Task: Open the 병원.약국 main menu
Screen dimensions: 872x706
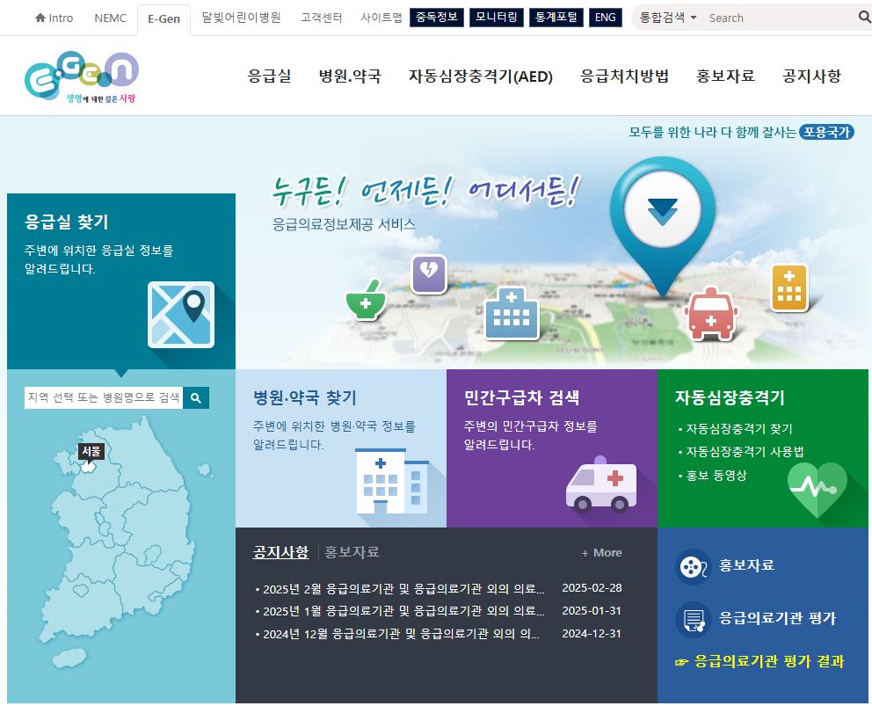Action: (x=350, y=76)
